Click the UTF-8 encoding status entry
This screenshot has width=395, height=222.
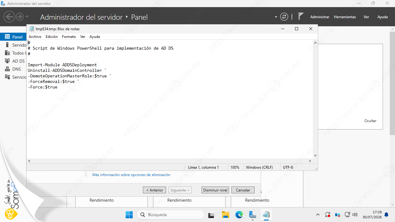click(288, 167)
